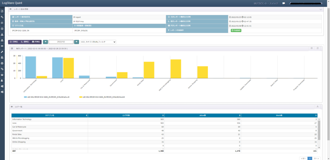Click the chart settings icon in the report panel header

click(312, 48)
